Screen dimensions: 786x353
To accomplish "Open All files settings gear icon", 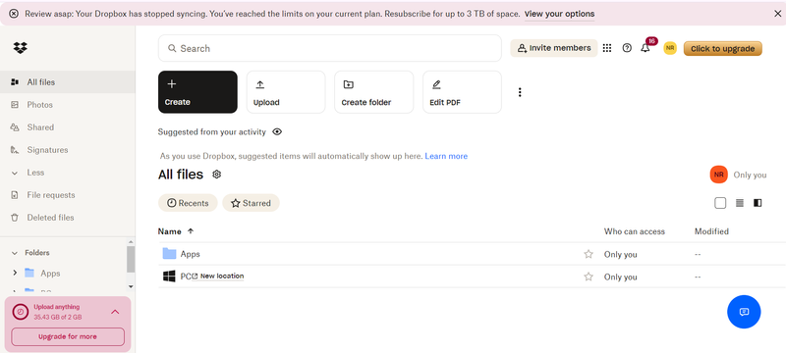I will click(216, 175).
